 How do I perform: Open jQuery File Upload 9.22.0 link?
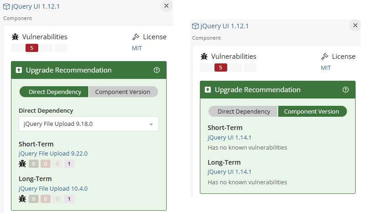tap(53, 154)
